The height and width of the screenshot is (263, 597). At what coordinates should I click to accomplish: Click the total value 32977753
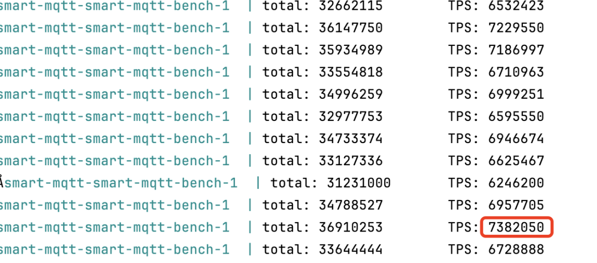[350, 117]
